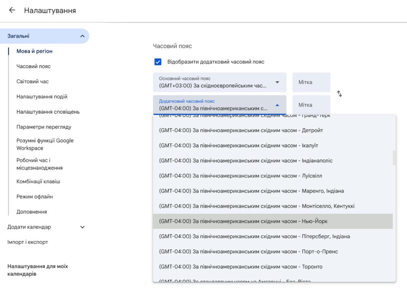Collapse the Загальні section chevron
The image size is (407, 288).
(x=82, y=36)
